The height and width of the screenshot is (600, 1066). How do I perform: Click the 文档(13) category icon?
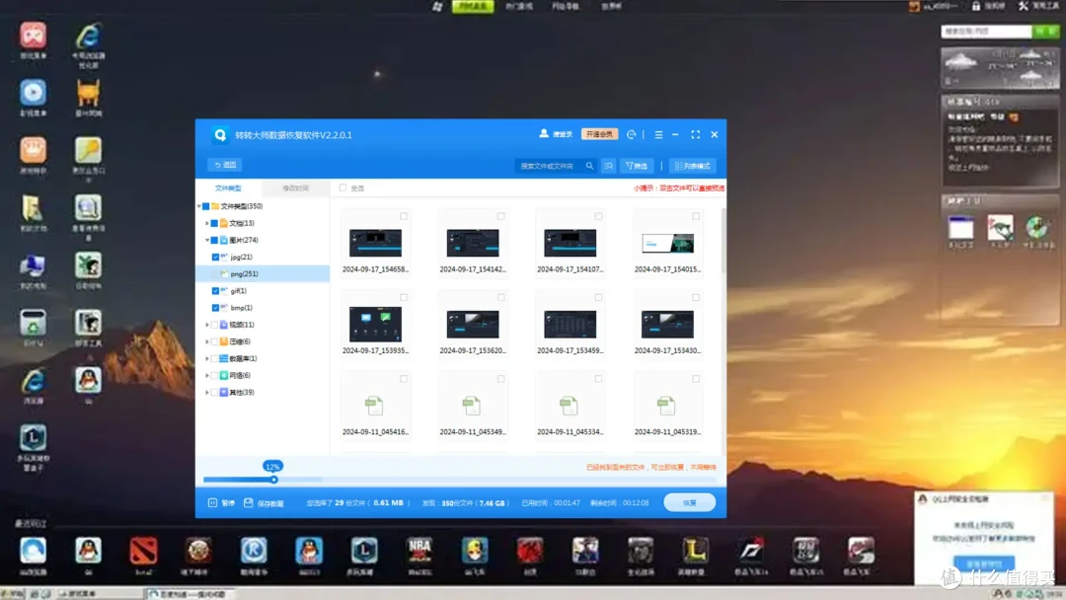224,223
